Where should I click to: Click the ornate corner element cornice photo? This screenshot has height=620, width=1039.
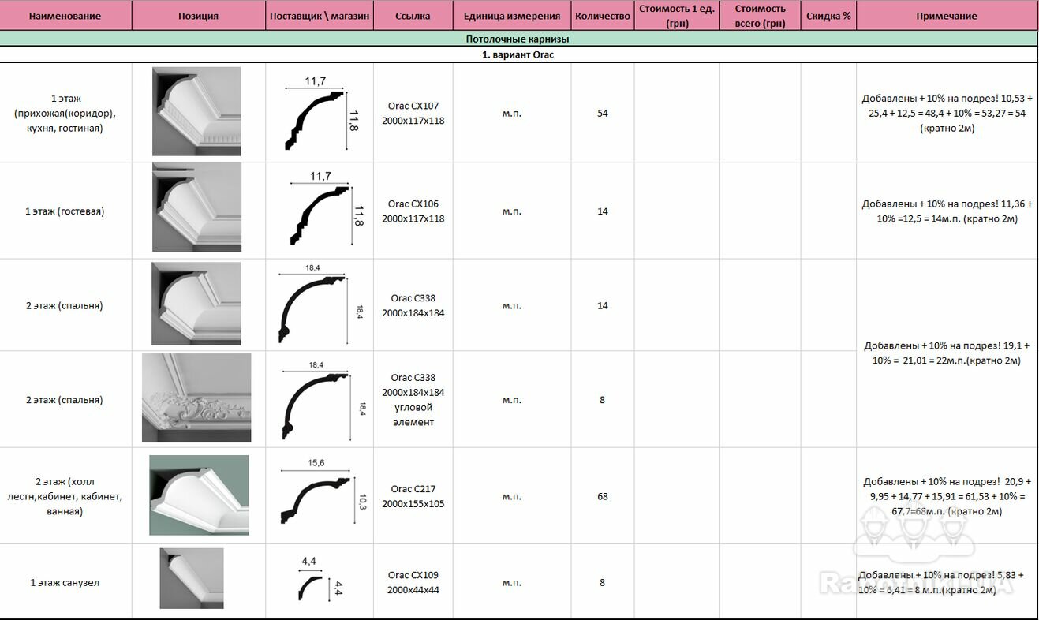click(x=196, y=398)
